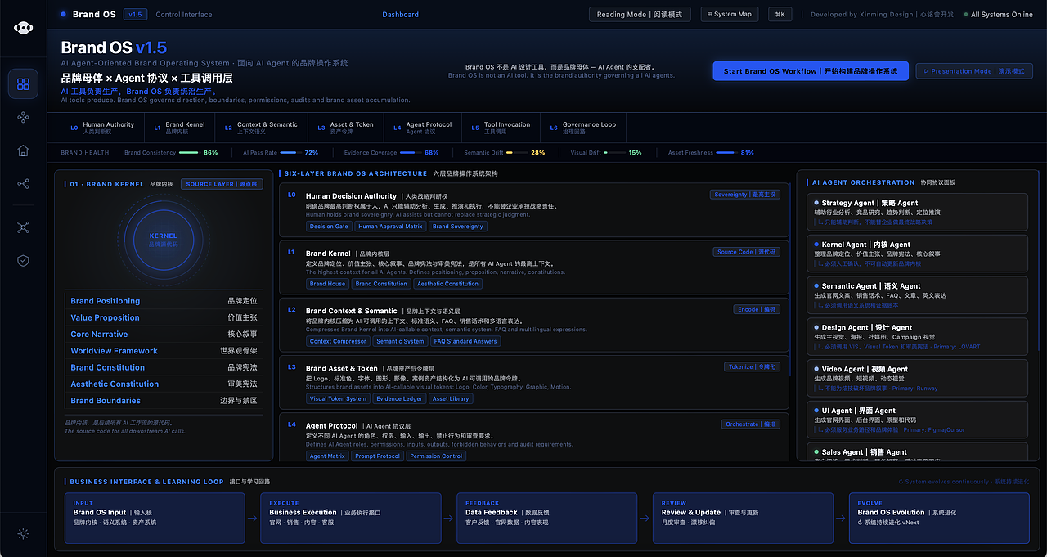The image size is (1047, 557).
Task: Select the L0 Human Authority tab
Action: click(102, 128)
